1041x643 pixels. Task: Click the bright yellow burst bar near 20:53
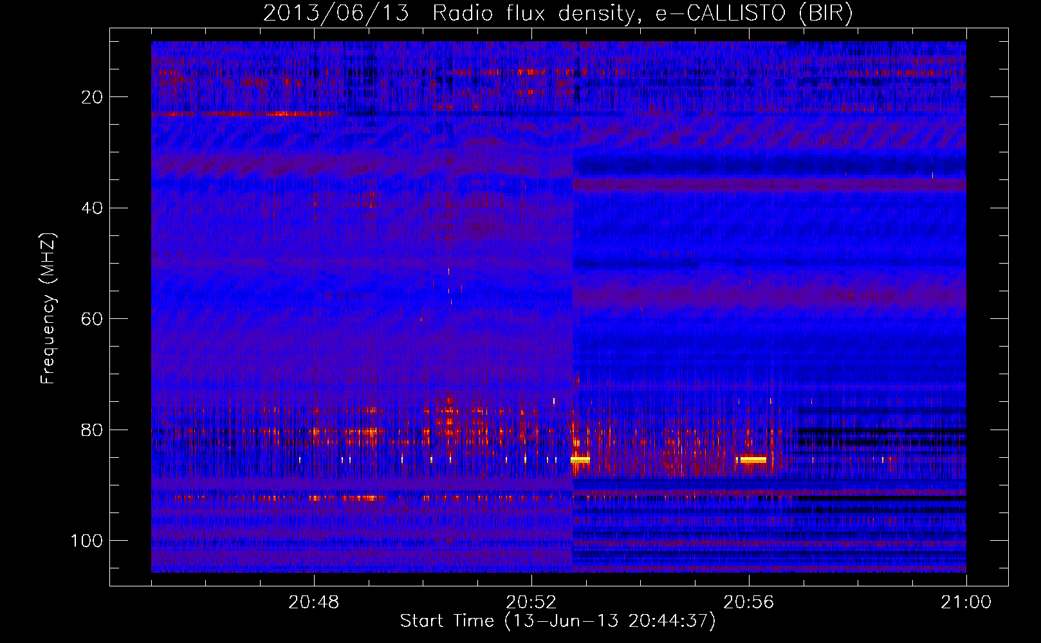[x=580, y=460]
